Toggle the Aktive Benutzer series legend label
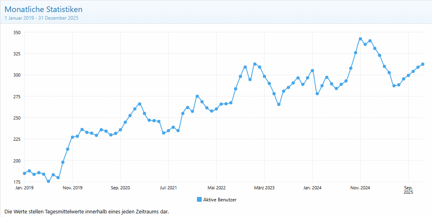The height and width of the screenshot is (217, 432). (x=219, y=200)
